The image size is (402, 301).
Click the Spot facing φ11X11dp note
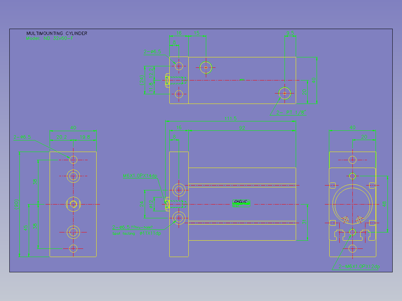coord(136,233)
